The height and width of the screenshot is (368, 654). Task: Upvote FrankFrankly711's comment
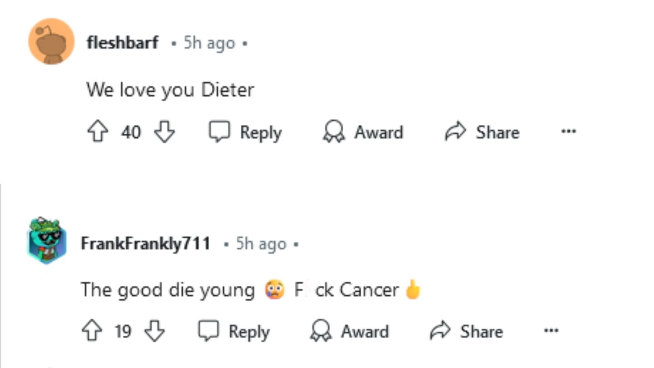coord(92,331)
